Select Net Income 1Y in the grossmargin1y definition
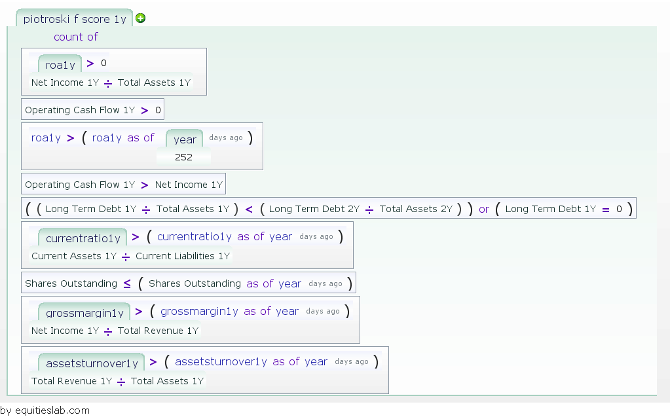 65,331
